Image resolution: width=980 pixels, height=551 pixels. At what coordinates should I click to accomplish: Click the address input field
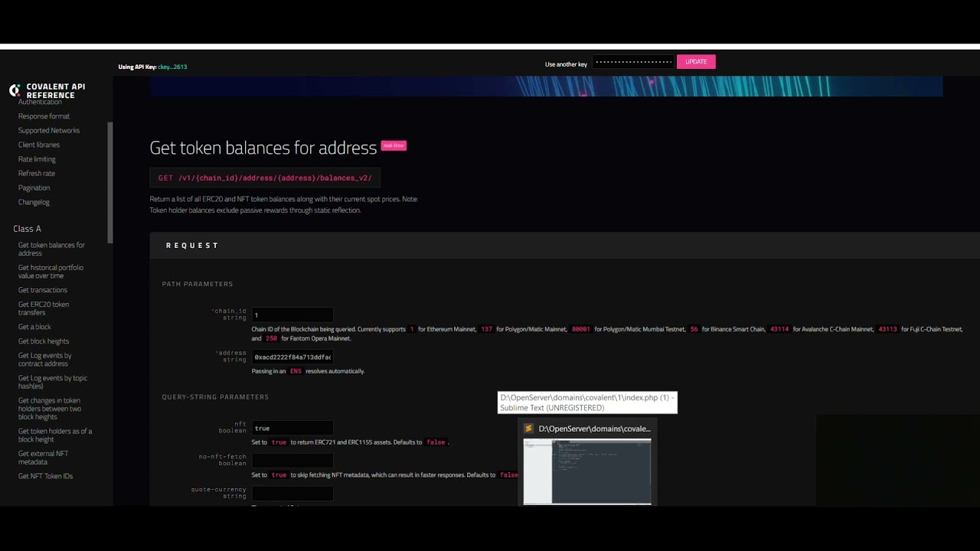[292, 357]
